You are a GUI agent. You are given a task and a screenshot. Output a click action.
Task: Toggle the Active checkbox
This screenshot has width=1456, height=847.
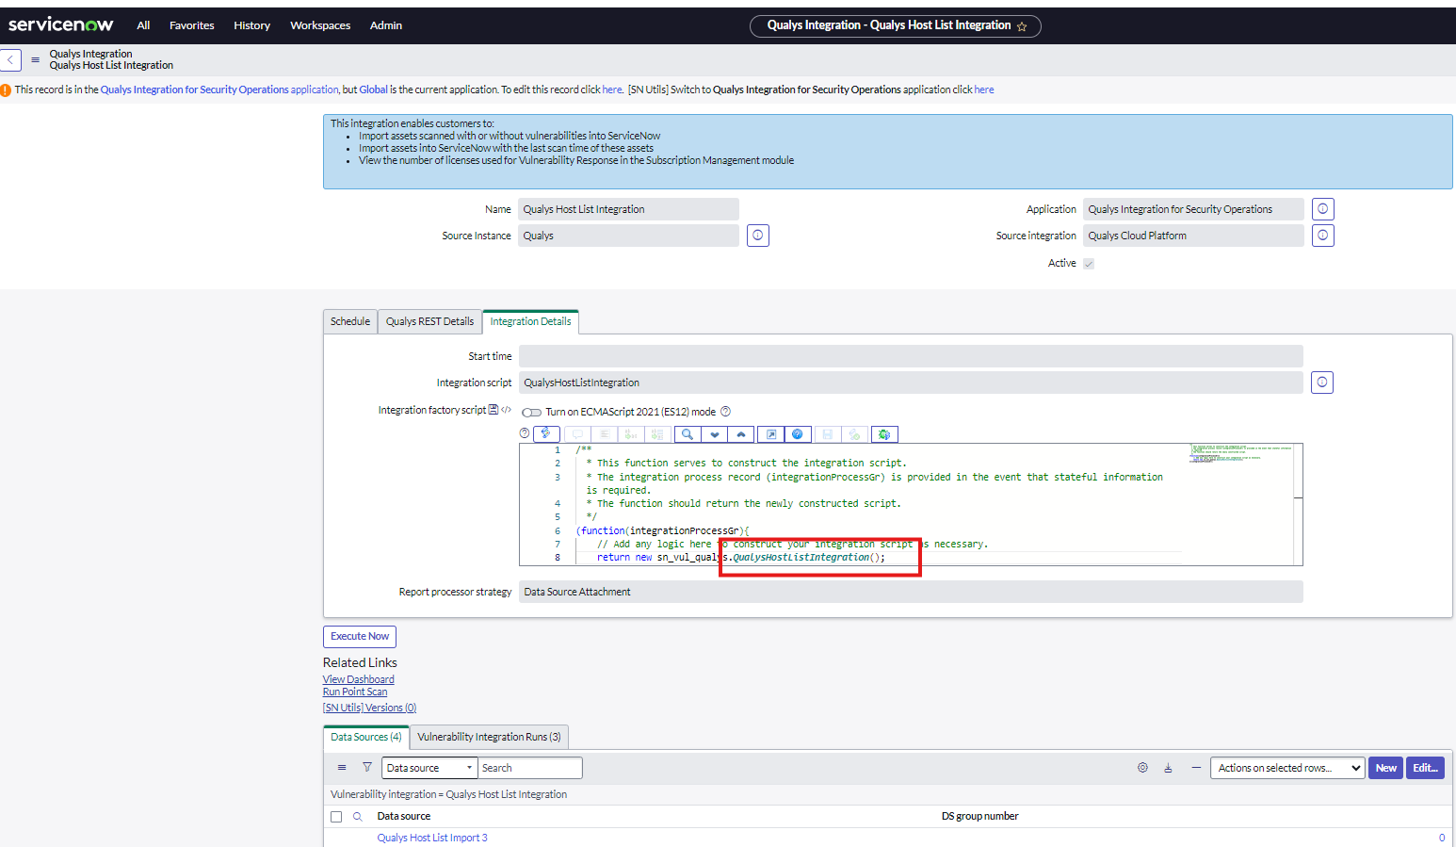click(x=1089, y=264)
